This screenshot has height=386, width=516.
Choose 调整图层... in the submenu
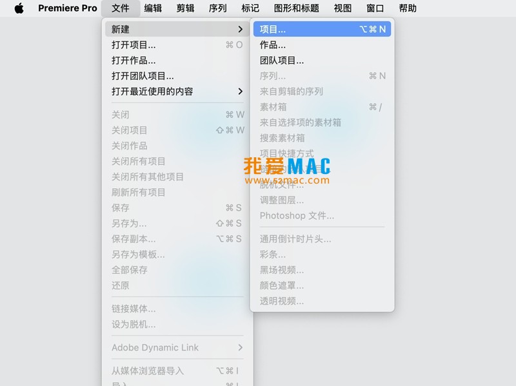[x=322, y=200]
